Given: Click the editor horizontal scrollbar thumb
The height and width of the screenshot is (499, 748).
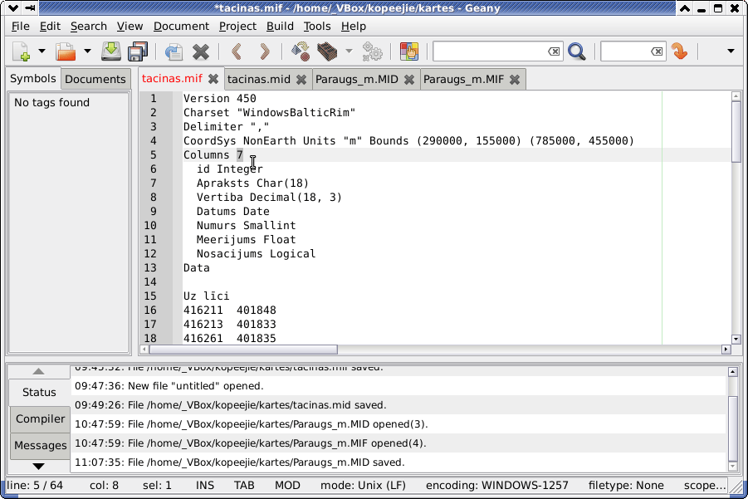Looking at the screenshot, I should (243, 350).
